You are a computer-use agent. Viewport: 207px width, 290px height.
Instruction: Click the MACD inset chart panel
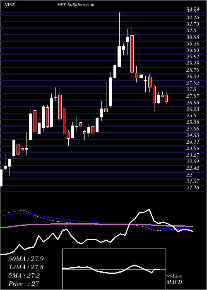pyautogui.click(x=114, y=269)
